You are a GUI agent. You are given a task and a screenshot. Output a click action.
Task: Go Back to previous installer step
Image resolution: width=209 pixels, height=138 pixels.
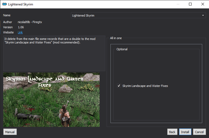pos(172,132)
